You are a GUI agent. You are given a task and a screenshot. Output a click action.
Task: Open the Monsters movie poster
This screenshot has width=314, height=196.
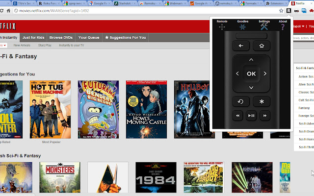click(60, 177)
